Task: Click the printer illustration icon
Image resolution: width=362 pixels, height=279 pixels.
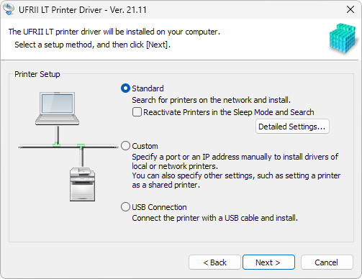Action: [82, 184]
